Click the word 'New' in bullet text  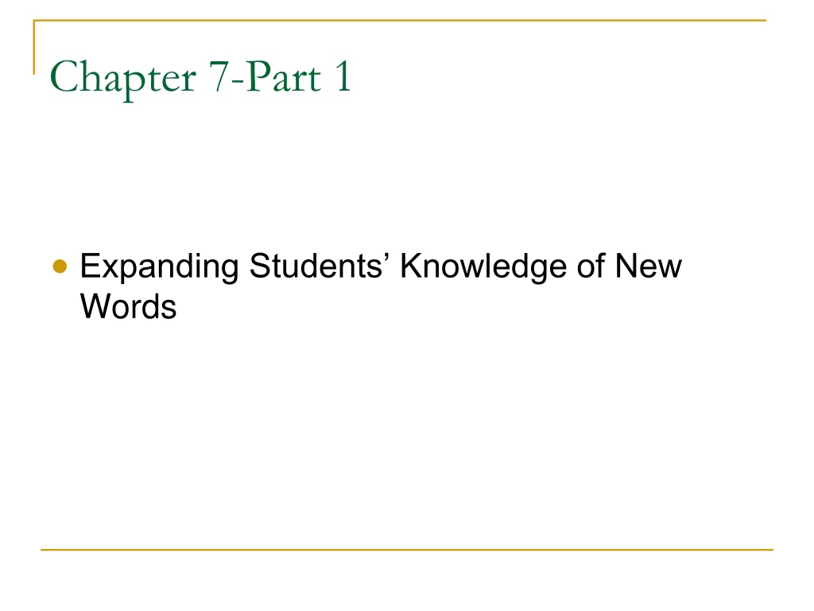[649, 267]
